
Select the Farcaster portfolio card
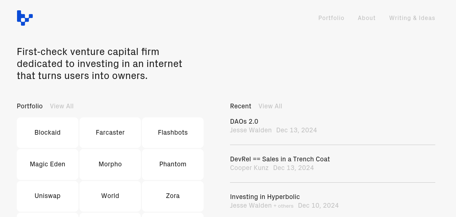coord(110,133)
